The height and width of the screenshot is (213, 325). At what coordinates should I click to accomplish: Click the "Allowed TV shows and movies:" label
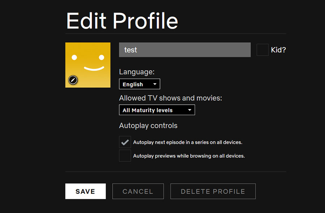click(170, 98)
